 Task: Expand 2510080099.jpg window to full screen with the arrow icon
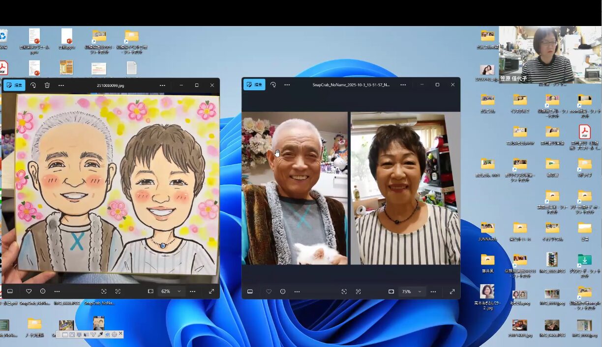coord(211,291)
